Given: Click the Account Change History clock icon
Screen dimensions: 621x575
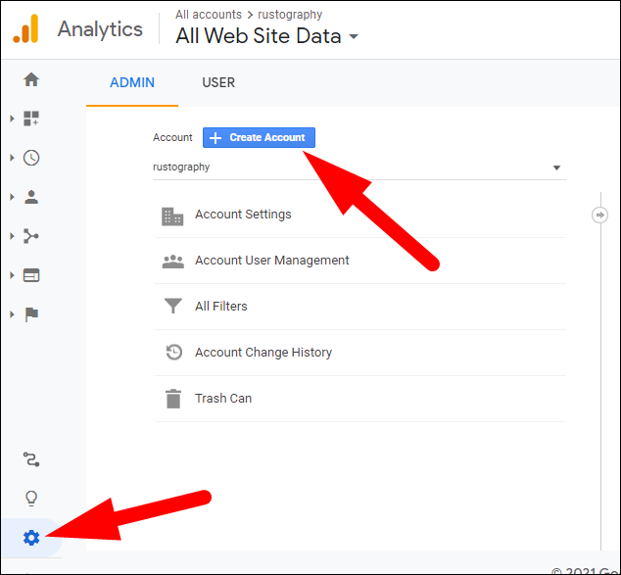Looking at the screenshot, I should (x=174, y=352).
